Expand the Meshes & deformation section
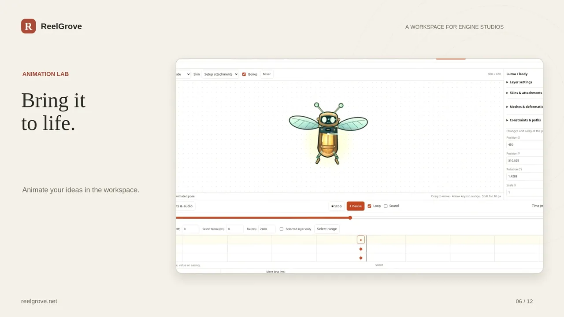 (524, 107)
